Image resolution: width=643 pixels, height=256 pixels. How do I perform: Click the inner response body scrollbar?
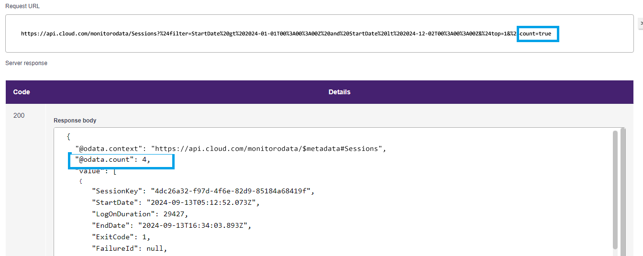pyautogui.click(x=615, y=189)
